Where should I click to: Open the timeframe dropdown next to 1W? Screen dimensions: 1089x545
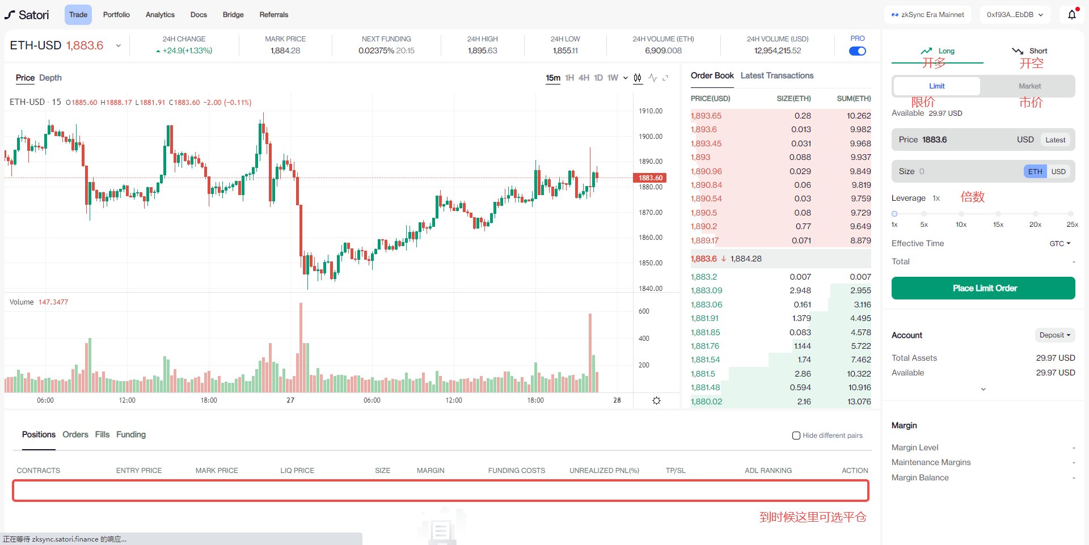(x=625, y=78)
